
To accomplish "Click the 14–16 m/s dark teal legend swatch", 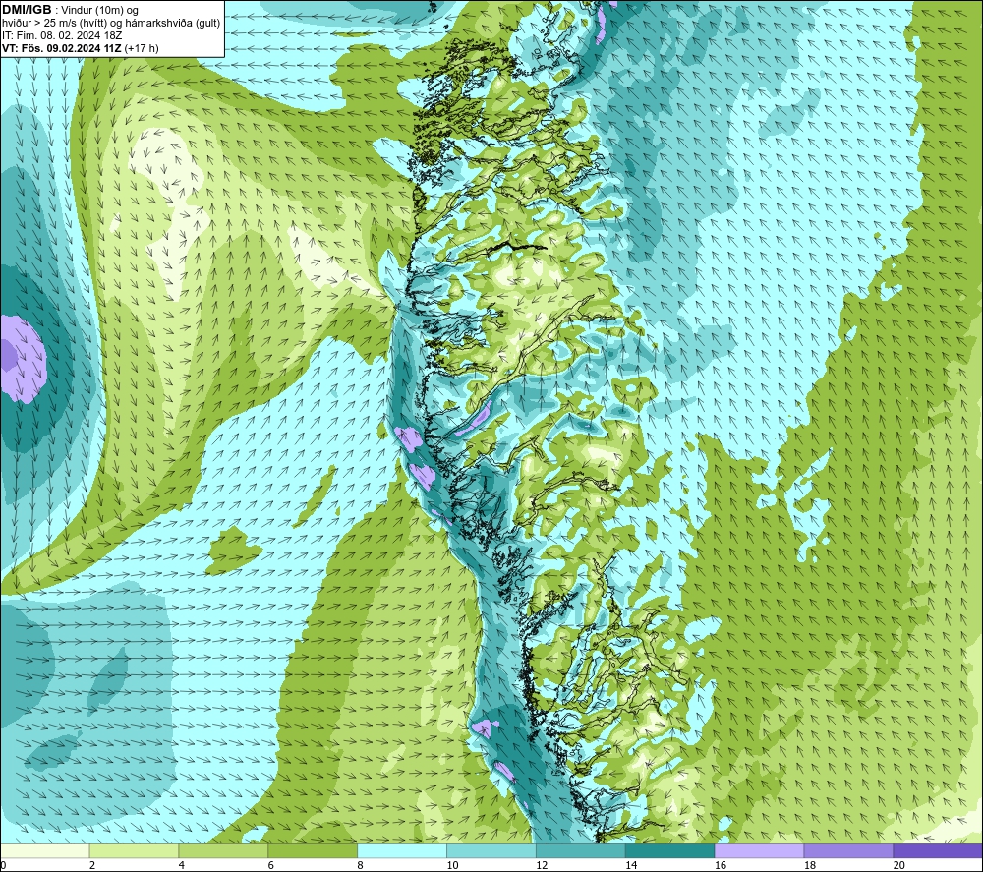I will [x=669, y=850].
